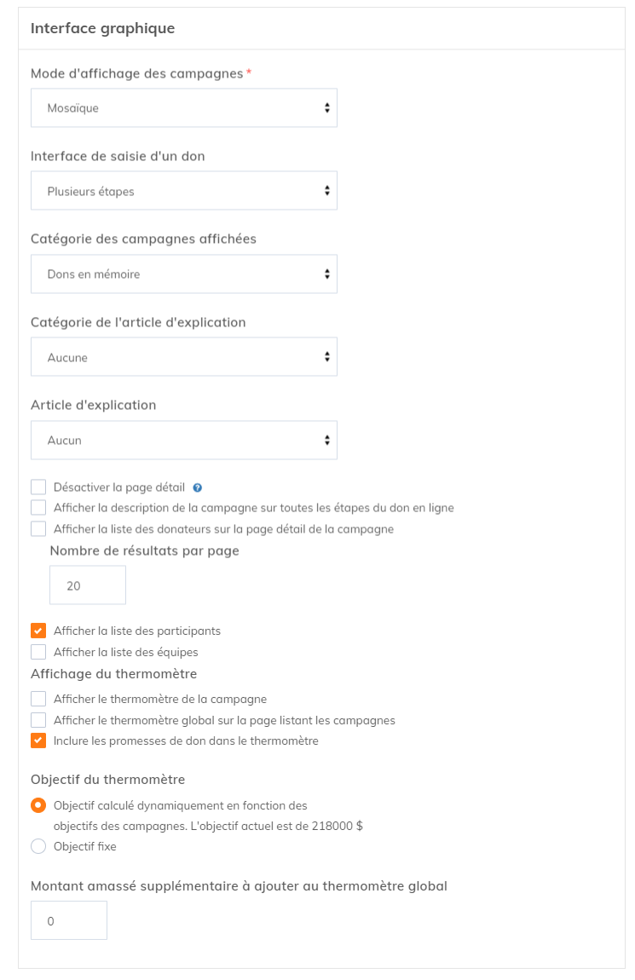Uncheck Inclure les promesses de don checkbox
635x980 pixels.
[x=38, y=741]
